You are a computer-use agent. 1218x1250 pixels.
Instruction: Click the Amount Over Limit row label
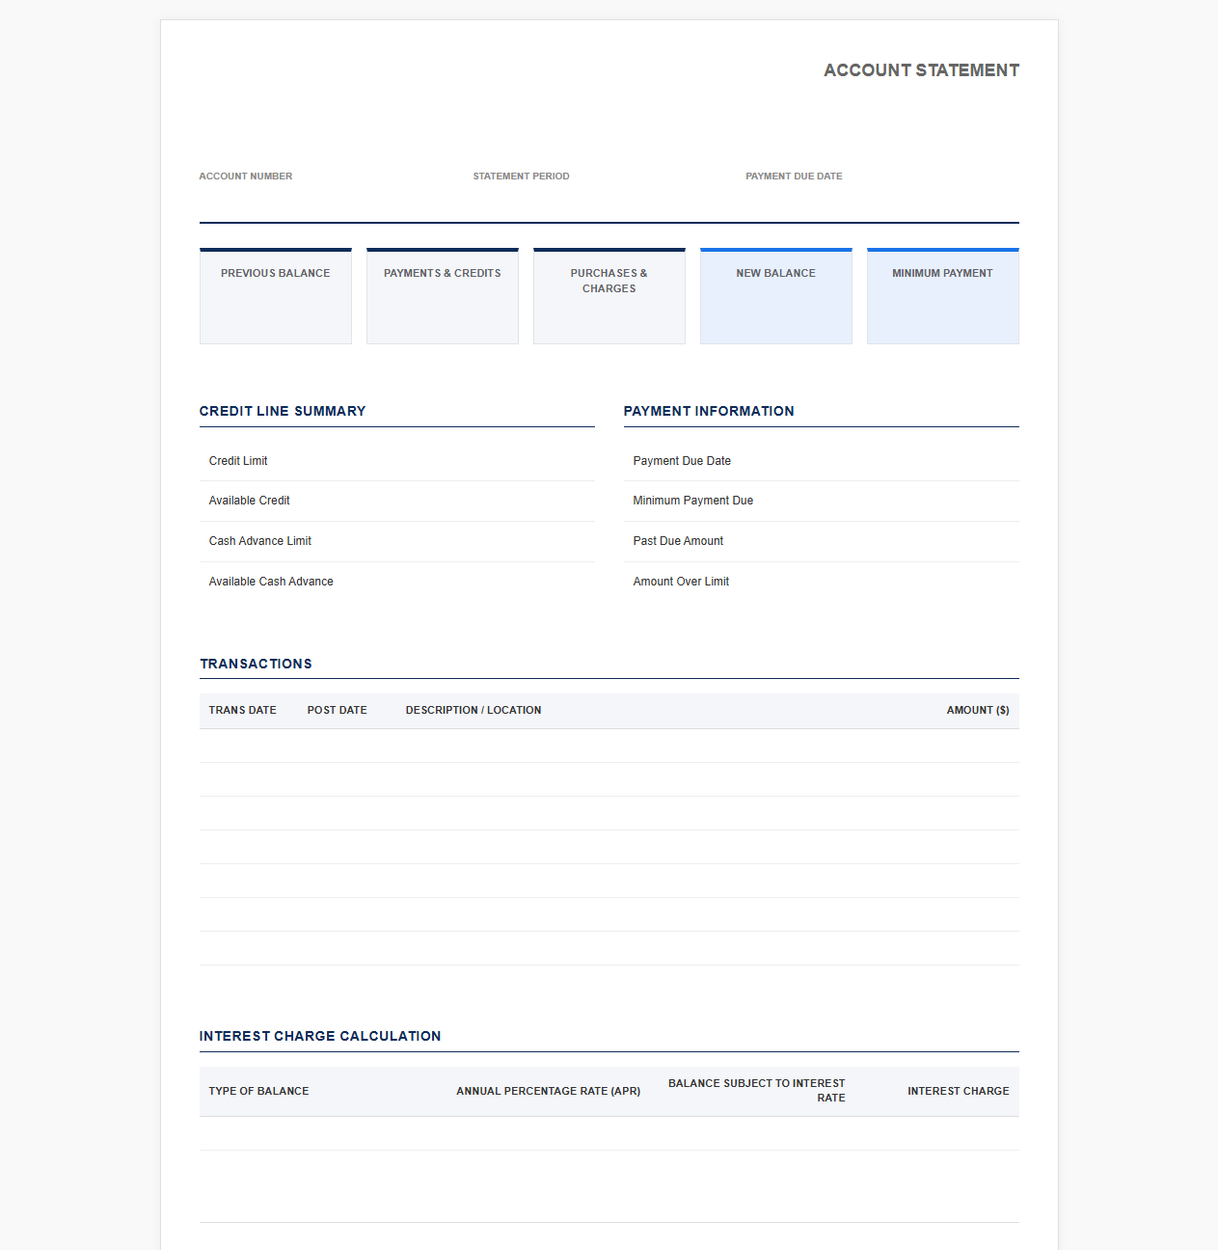pos(681,582)
